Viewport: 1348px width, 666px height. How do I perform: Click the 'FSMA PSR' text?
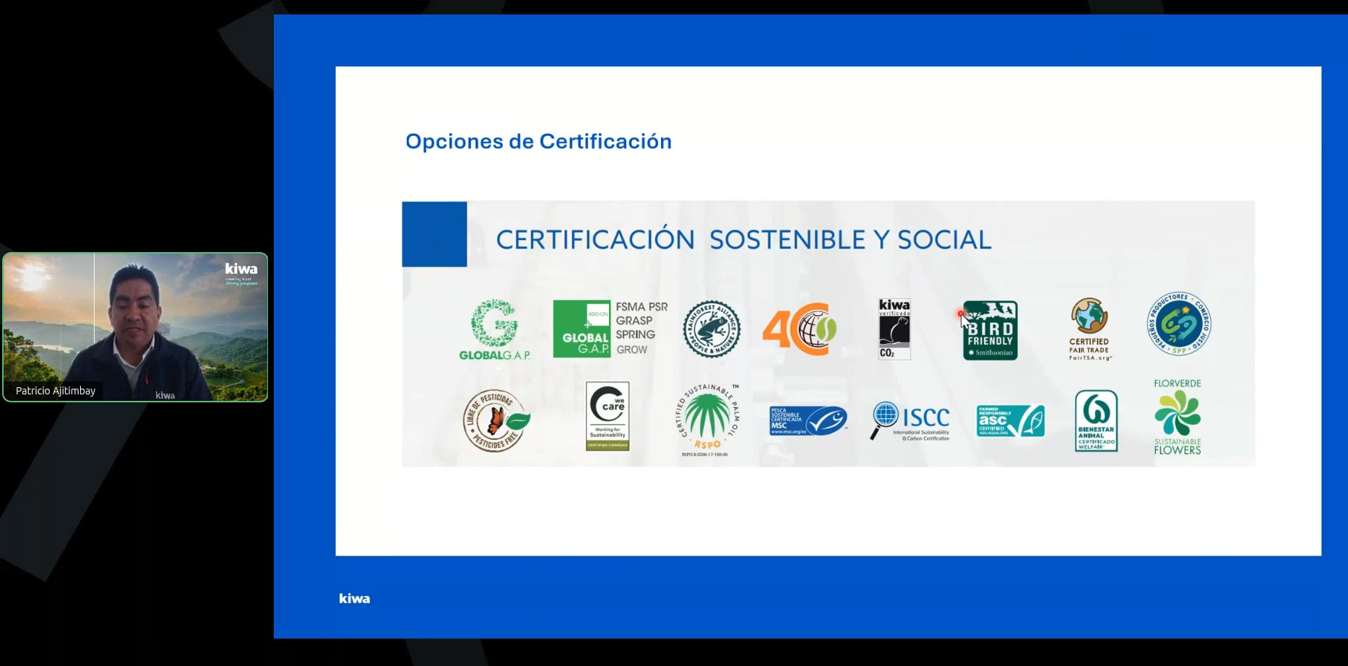641,307
